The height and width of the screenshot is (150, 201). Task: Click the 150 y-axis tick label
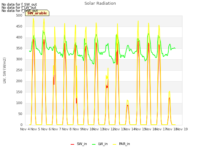[x=19, y=92]
